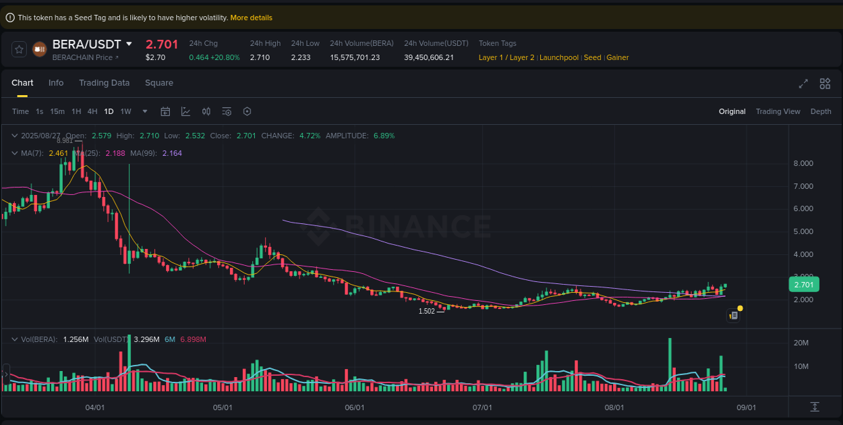
Task: Collapse the Vol(BERA) indicator panel
Action: (14, 339)
